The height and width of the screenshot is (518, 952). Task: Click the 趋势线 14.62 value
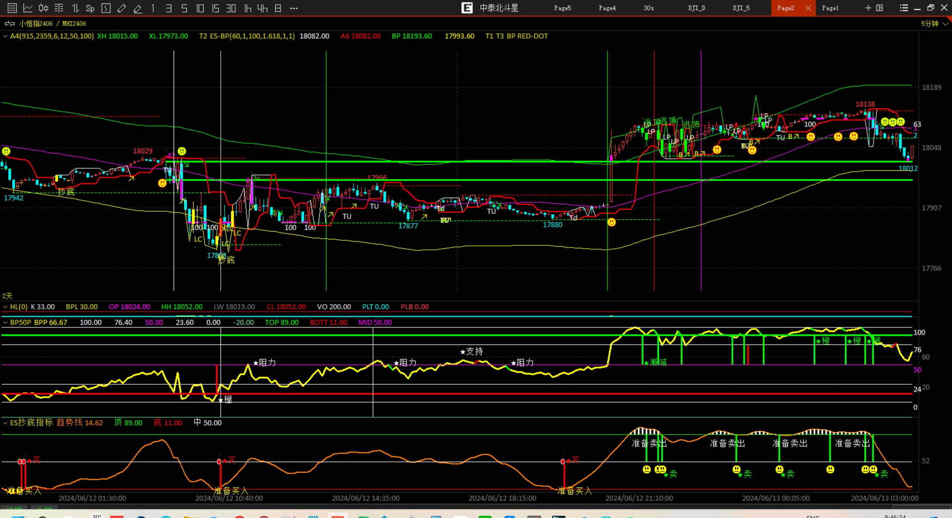(80, 422)
